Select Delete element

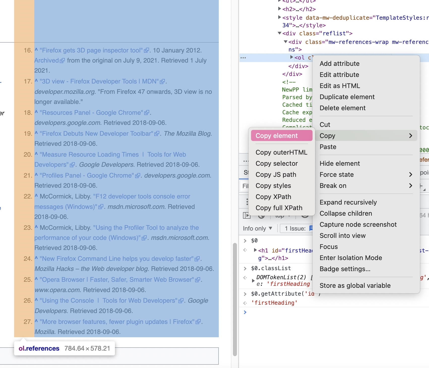pyautogui.click(x=366, y=108)
